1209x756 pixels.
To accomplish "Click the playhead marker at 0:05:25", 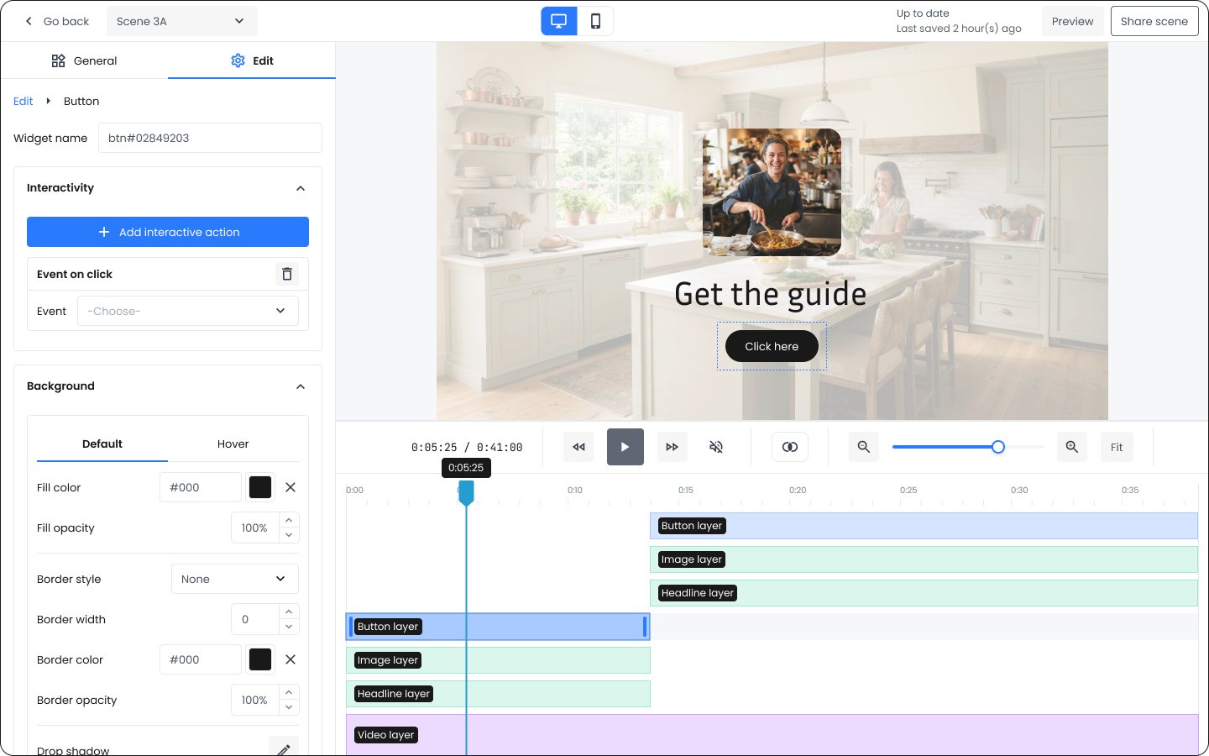I will (x=466, y=493).
